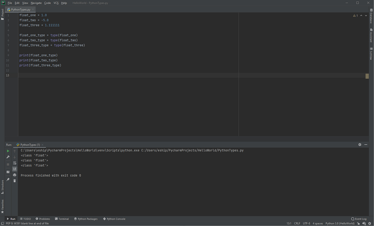374x226 pixels.
Task: Click gutter line number 5
Action: pyautogui.click(x=8, y=35)
